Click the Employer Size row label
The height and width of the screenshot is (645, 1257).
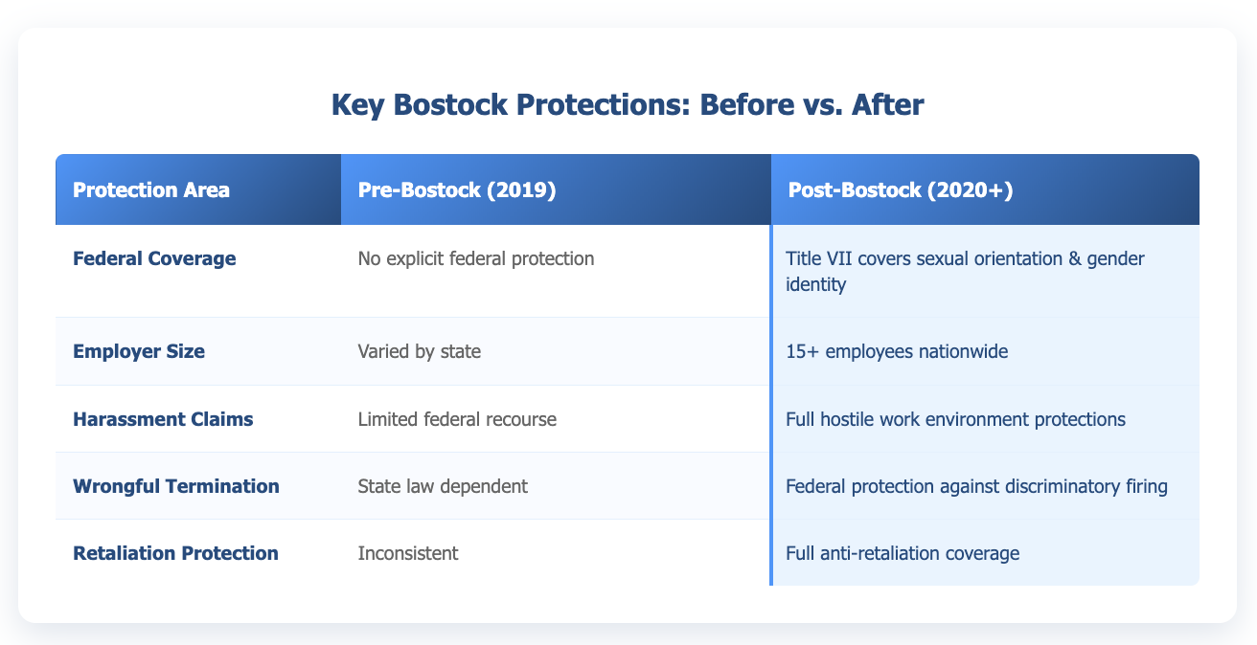coord(139,351)
